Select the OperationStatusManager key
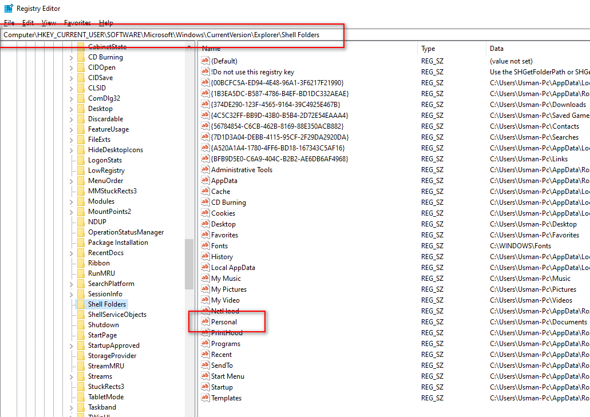590x417 pixels. (x=126, y=232)
